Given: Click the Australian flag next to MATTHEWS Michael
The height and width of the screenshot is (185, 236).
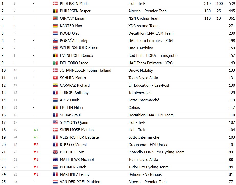Looking at the screenshot, I should tap(55, 160).
